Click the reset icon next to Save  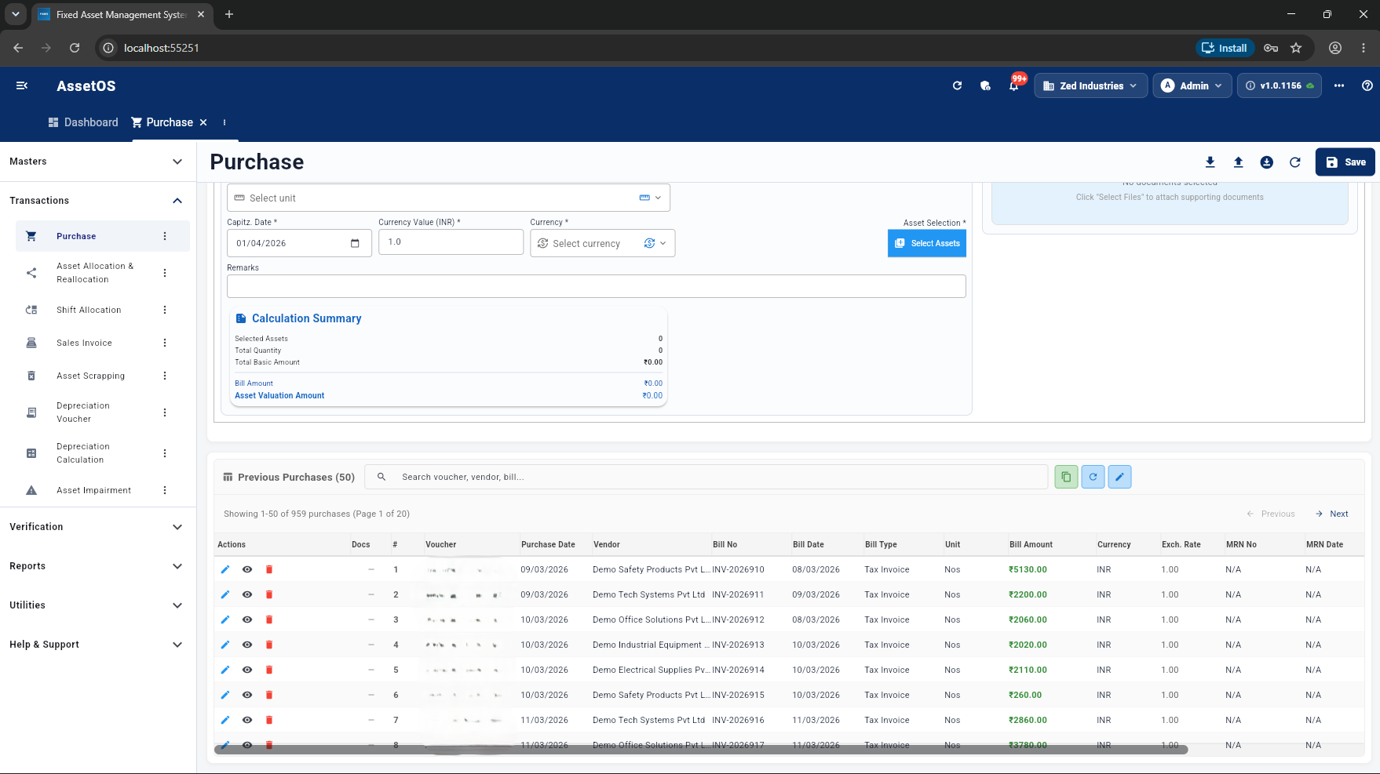1295,162
